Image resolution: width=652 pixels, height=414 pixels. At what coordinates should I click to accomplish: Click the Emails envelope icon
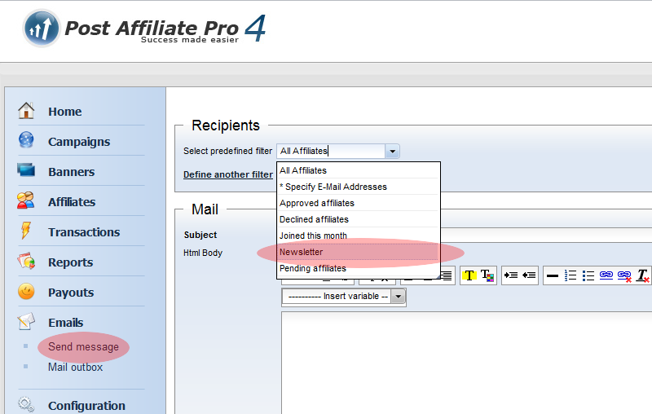[x=26, y=321]
